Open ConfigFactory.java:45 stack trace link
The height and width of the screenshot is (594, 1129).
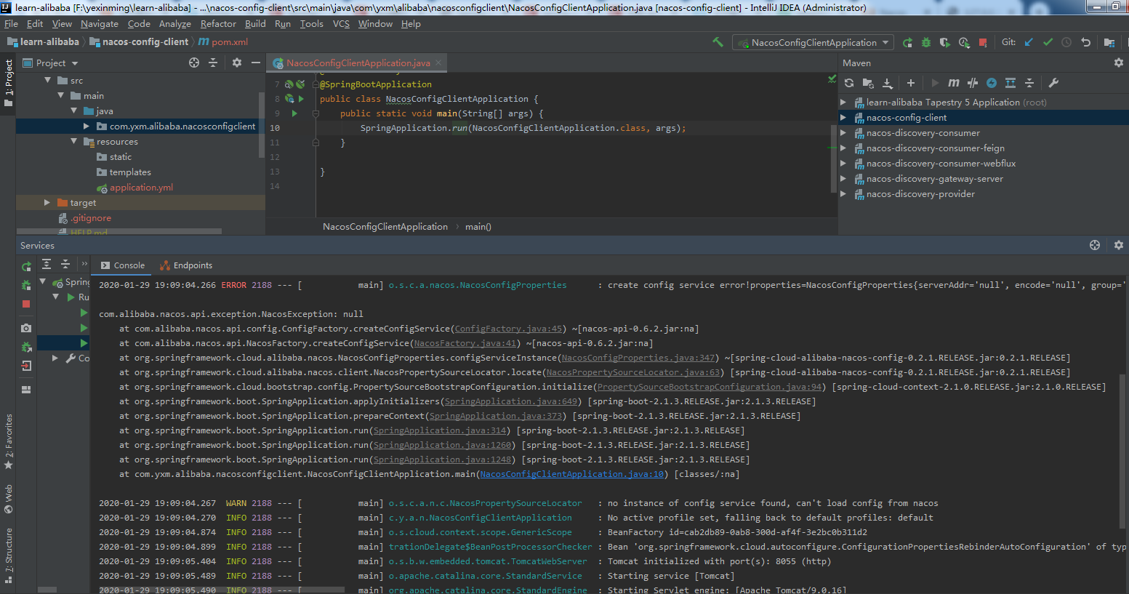(509, 329)
